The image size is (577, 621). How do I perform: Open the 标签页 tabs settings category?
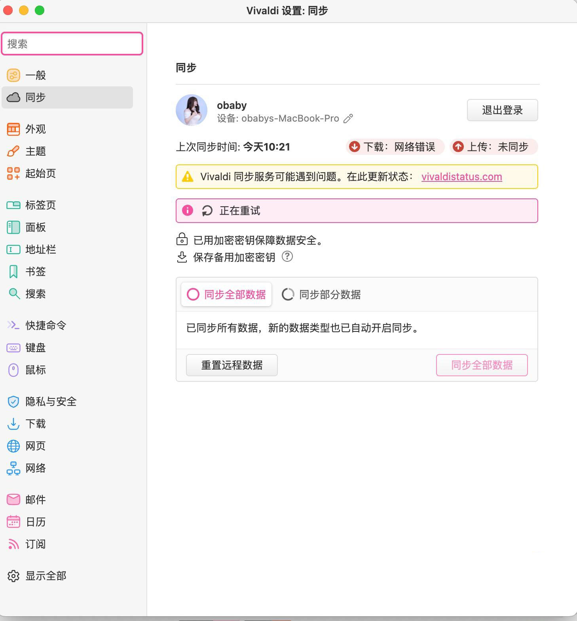(40, 205)
